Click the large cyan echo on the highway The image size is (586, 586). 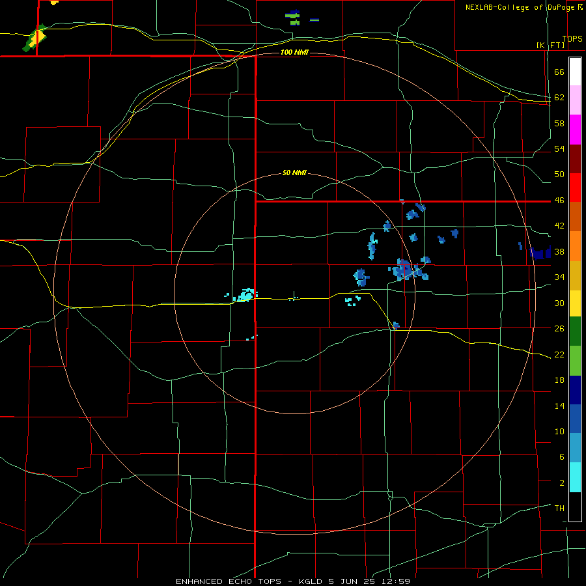(x=245, y=295)
